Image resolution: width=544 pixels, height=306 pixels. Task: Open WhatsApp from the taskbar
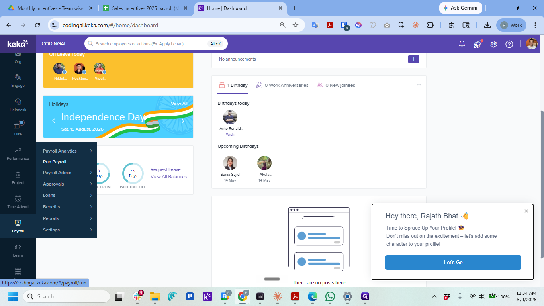pyautogui.click(x=330, y=296)
